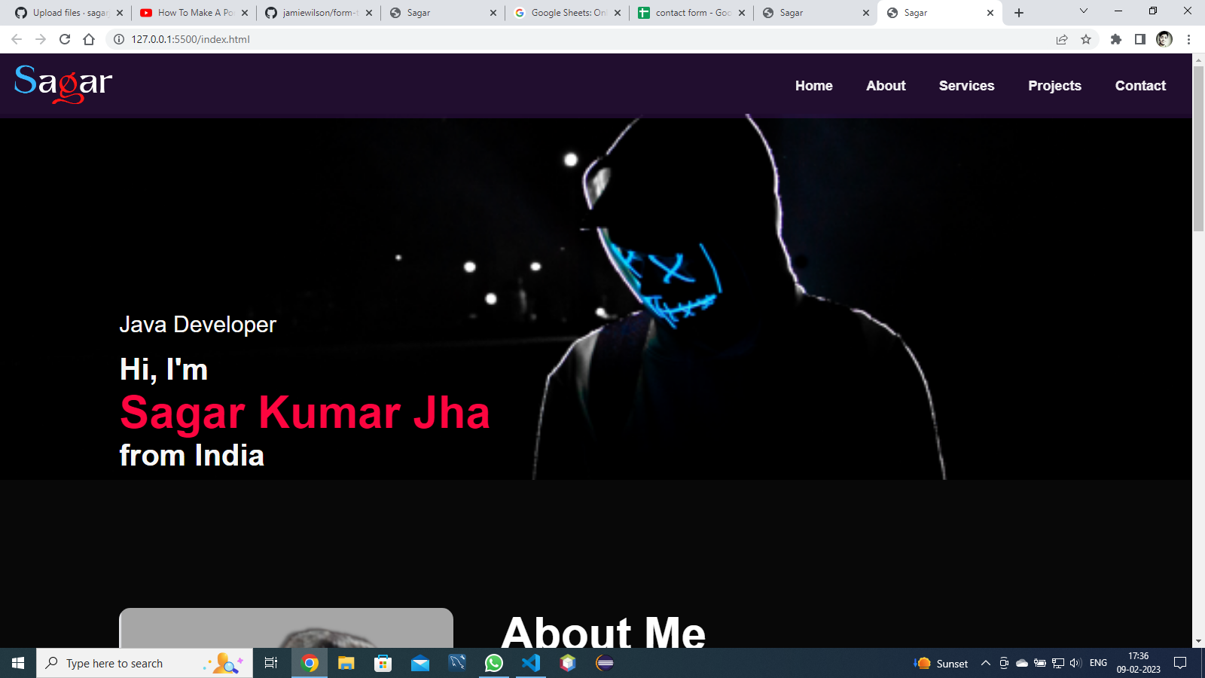1205x678 pixels.
Task: Expand the tab search dropdown arrow
Action: (x=1083, y=11)
